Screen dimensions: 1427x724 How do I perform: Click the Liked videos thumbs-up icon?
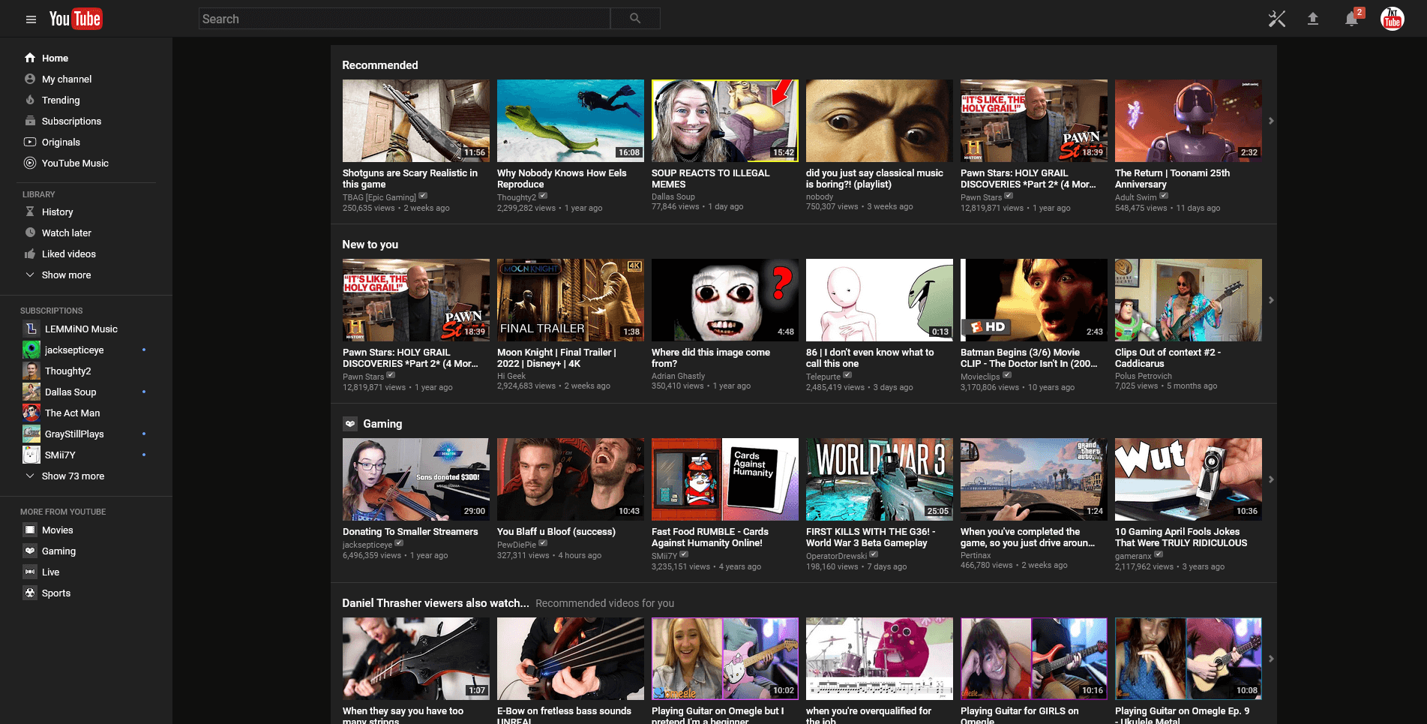coord(30,254)
